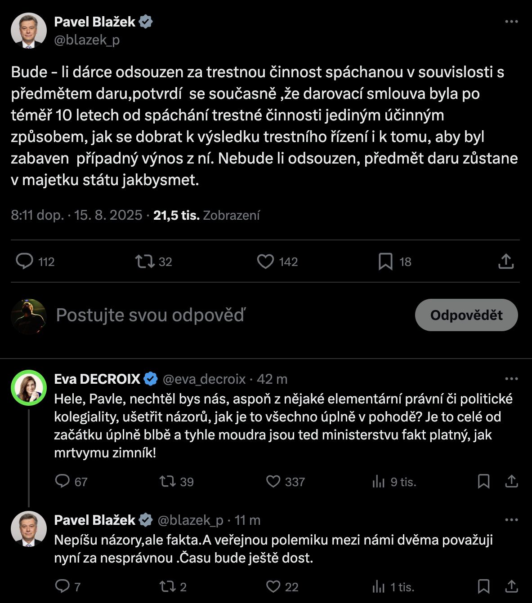Share Pavel Blažek's reply at bottom
532x603 pixels.
pyautogui.click(x=512, y=586)
